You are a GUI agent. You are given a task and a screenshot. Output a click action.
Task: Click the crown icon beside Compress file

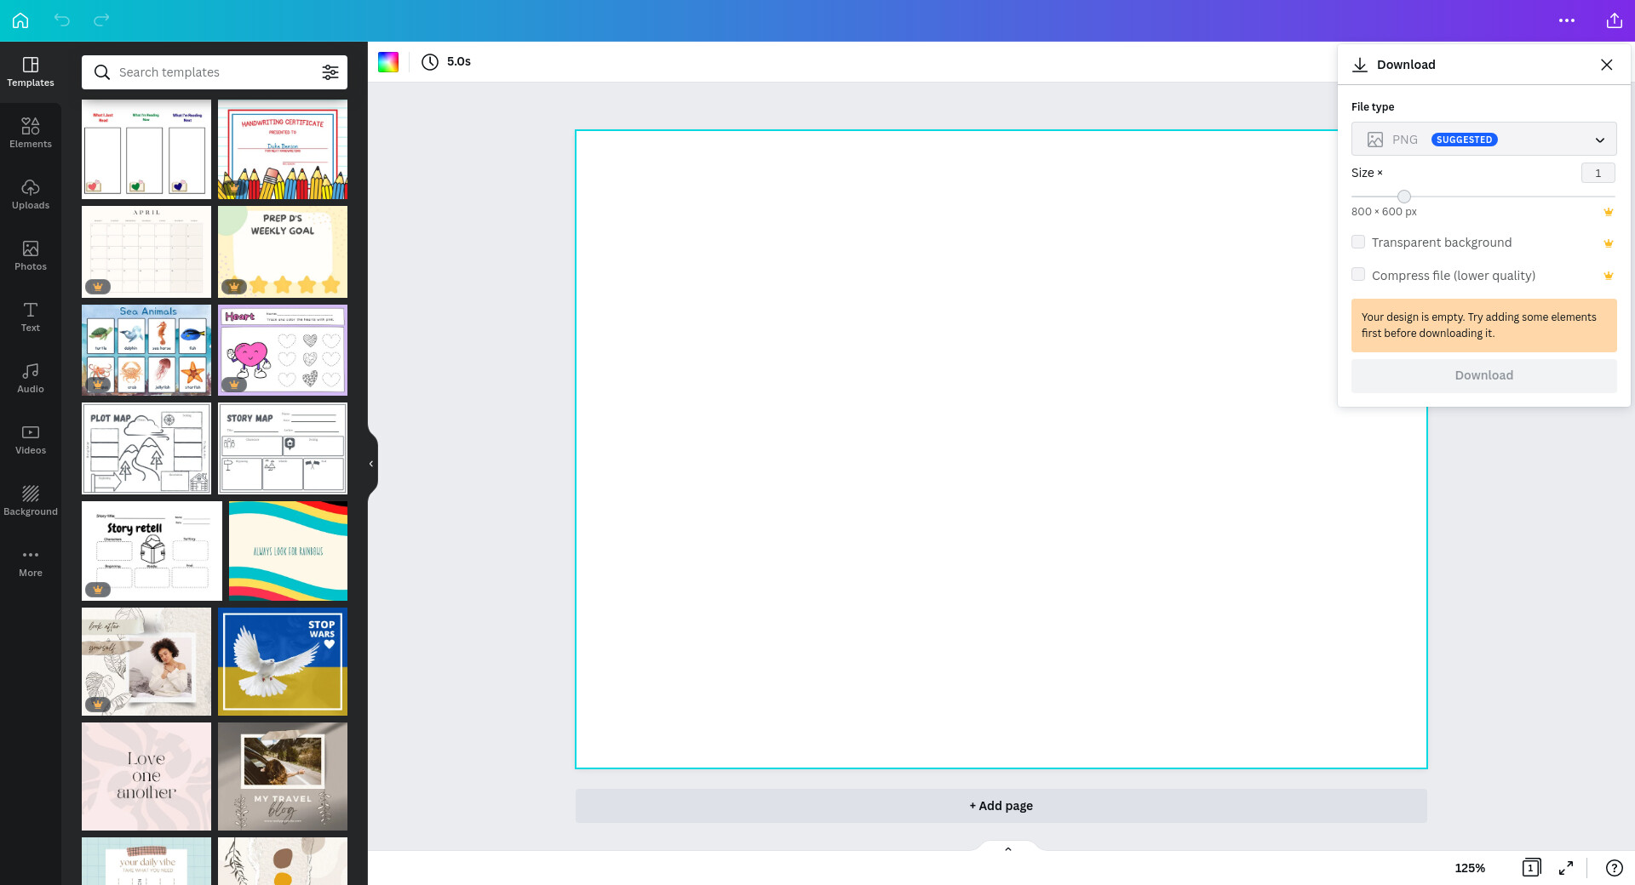(1609, 276)
